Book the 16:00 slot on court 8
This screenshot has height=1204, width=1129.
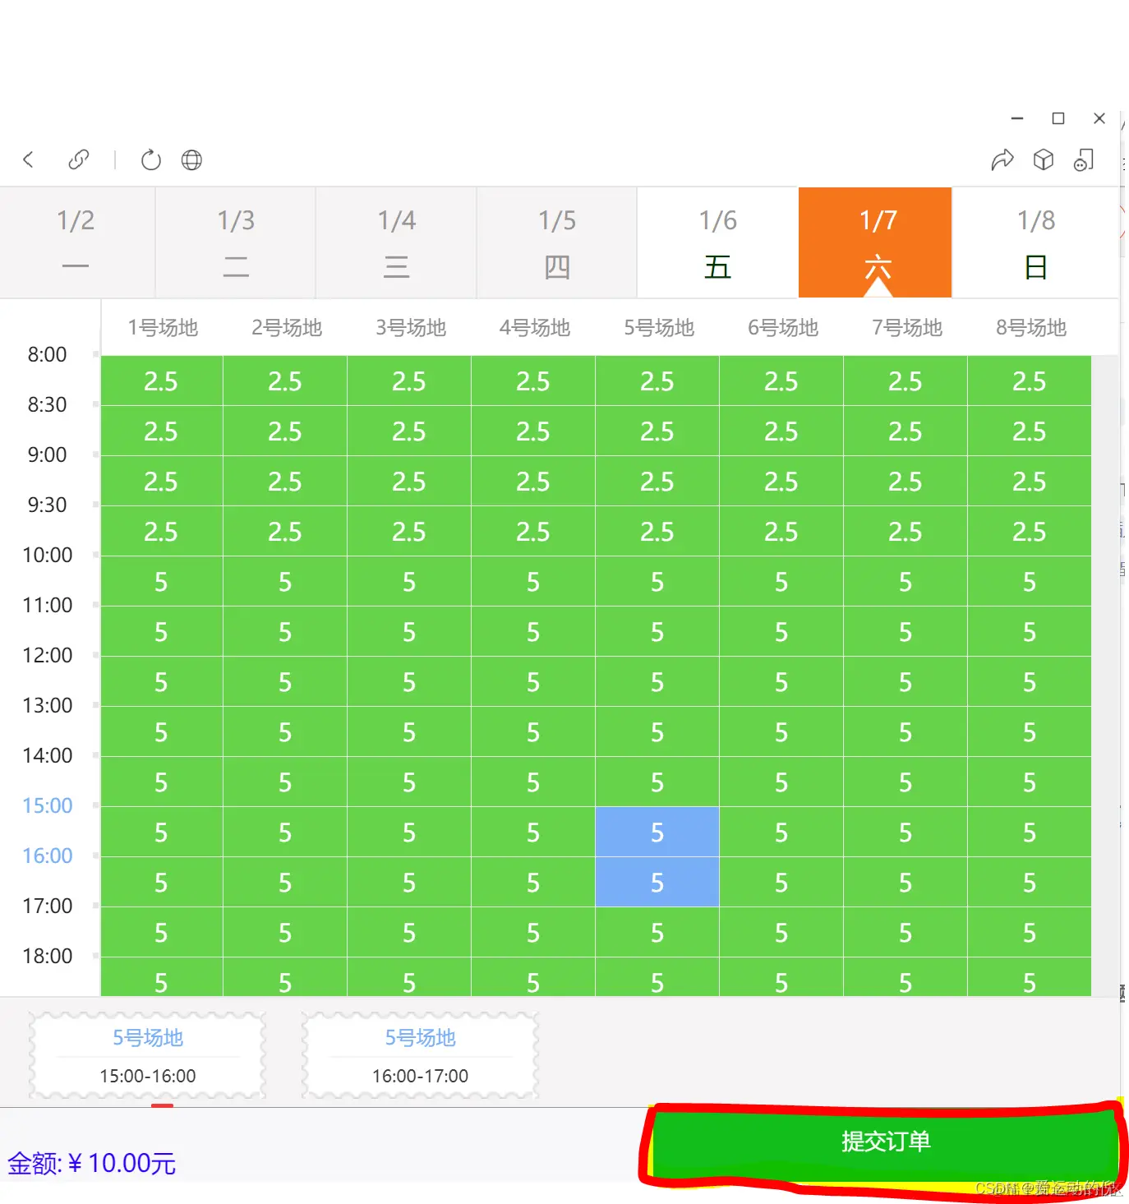click(1030, 883)
